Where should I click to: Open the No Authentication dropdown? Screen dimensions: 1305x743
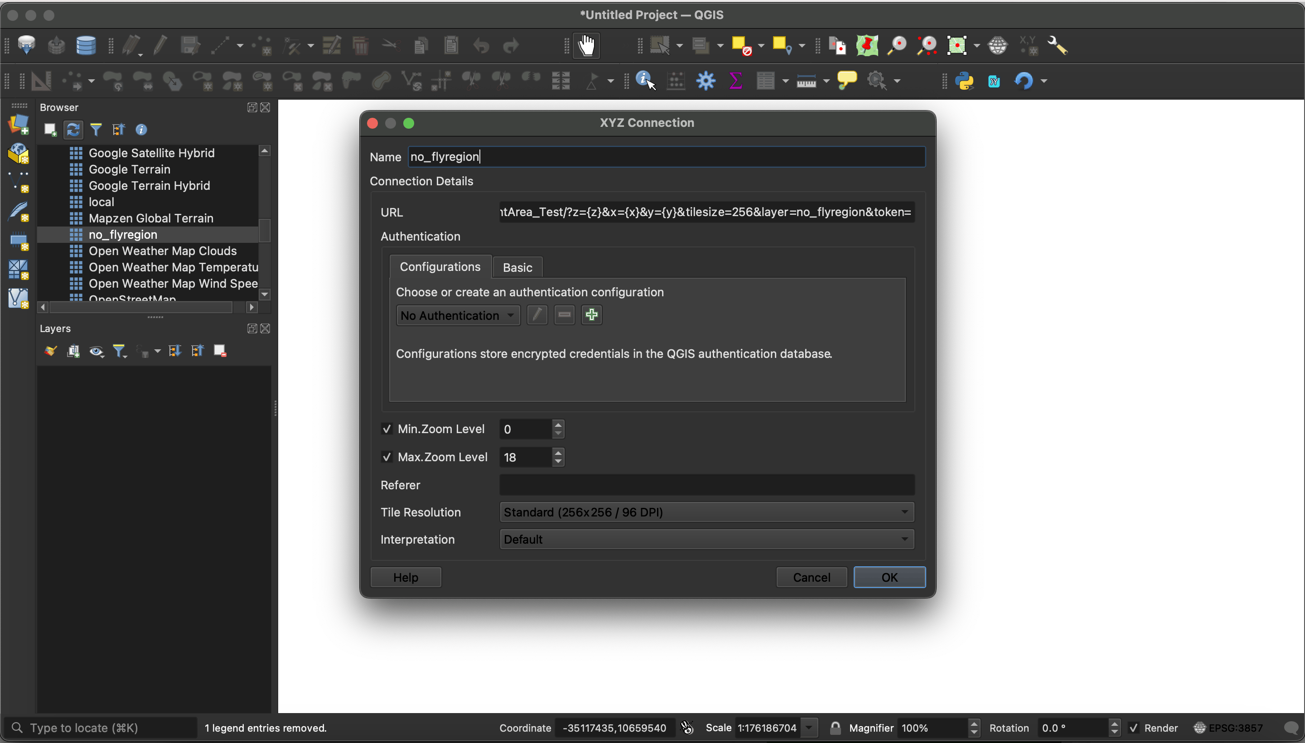click(457, 315)
